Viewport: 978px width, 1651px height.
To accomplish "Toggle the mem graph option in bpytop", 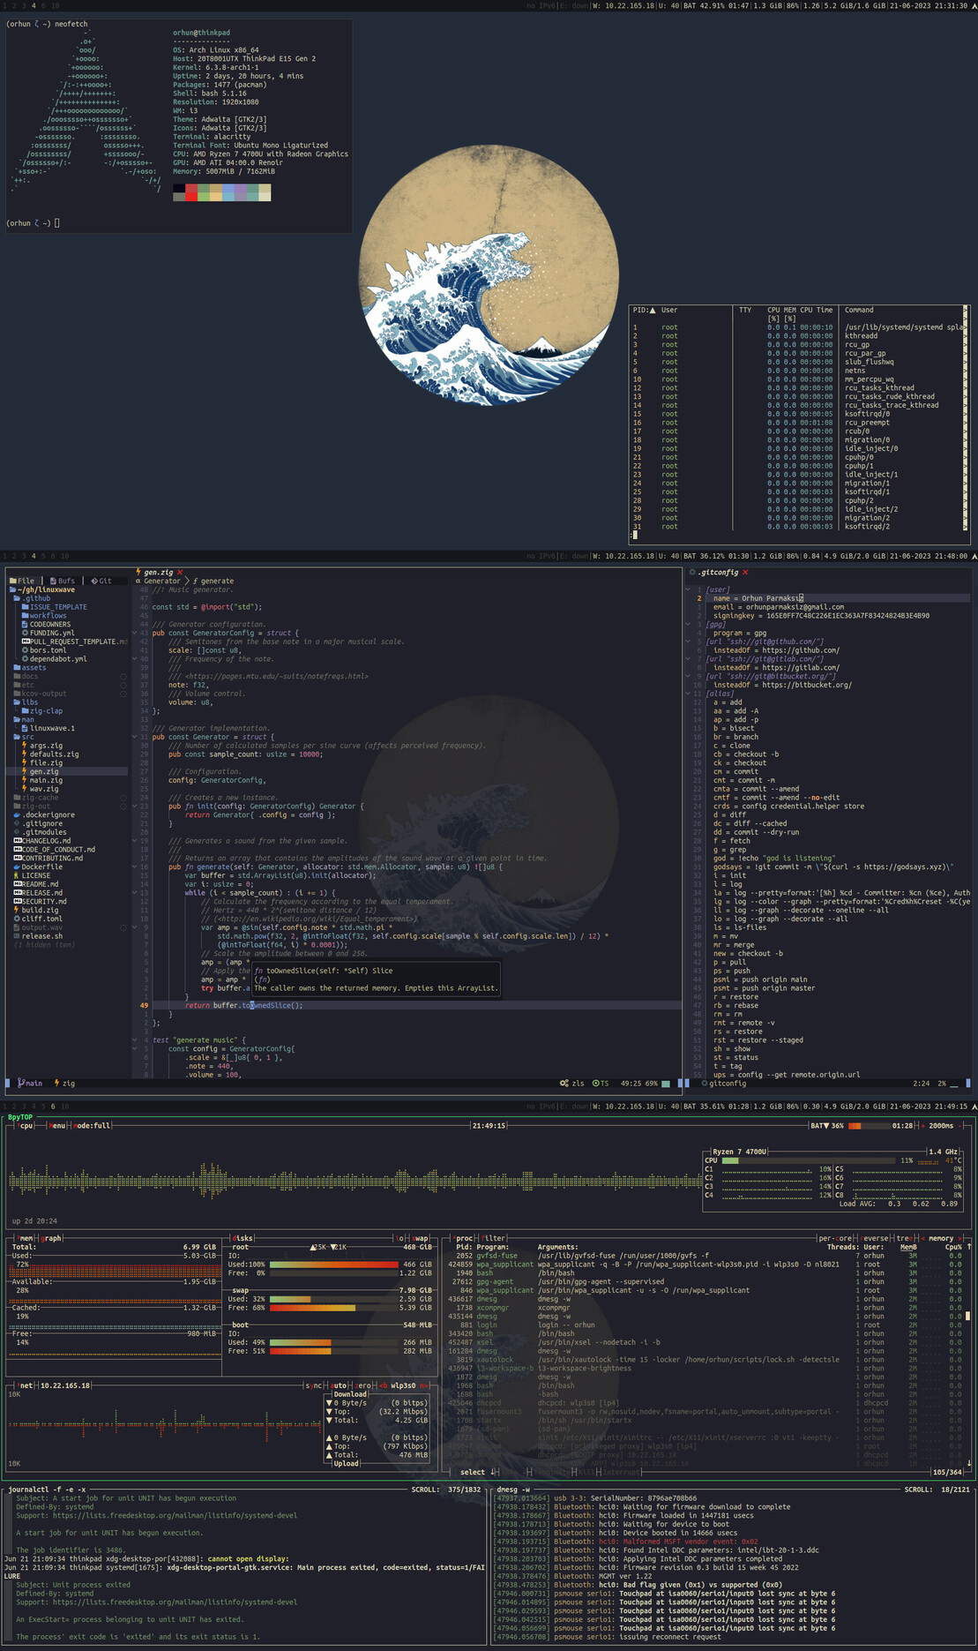I will 52,1238.
